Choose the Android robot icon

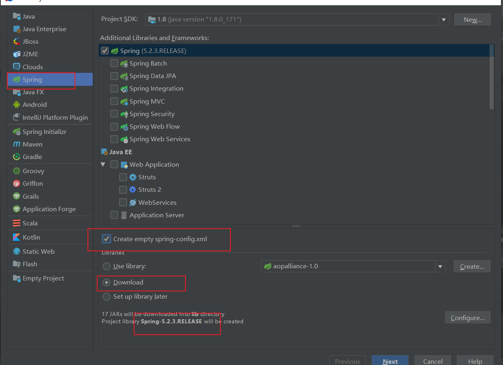tap(17, 104)
